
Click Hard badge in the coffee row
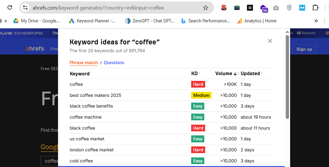tap(198, 84)
